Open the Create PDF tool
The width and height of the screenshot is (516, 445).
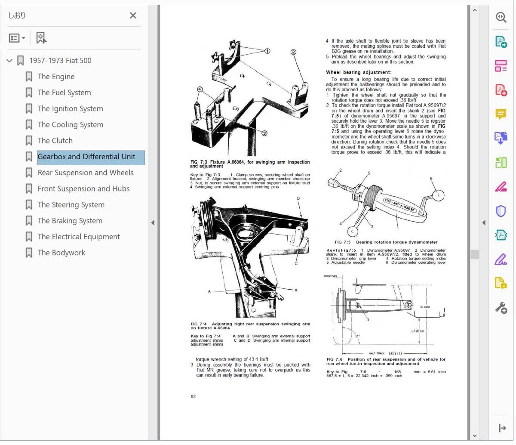pos(501,90)
